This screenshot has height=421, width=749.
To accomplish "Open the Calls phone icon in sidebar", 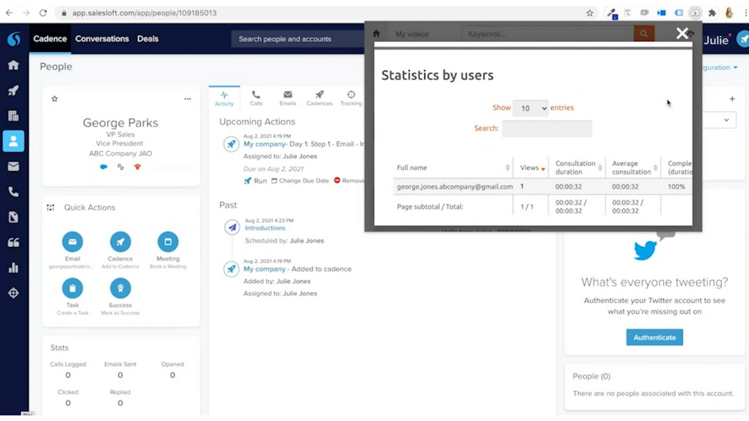I will [x=13, y=192].
